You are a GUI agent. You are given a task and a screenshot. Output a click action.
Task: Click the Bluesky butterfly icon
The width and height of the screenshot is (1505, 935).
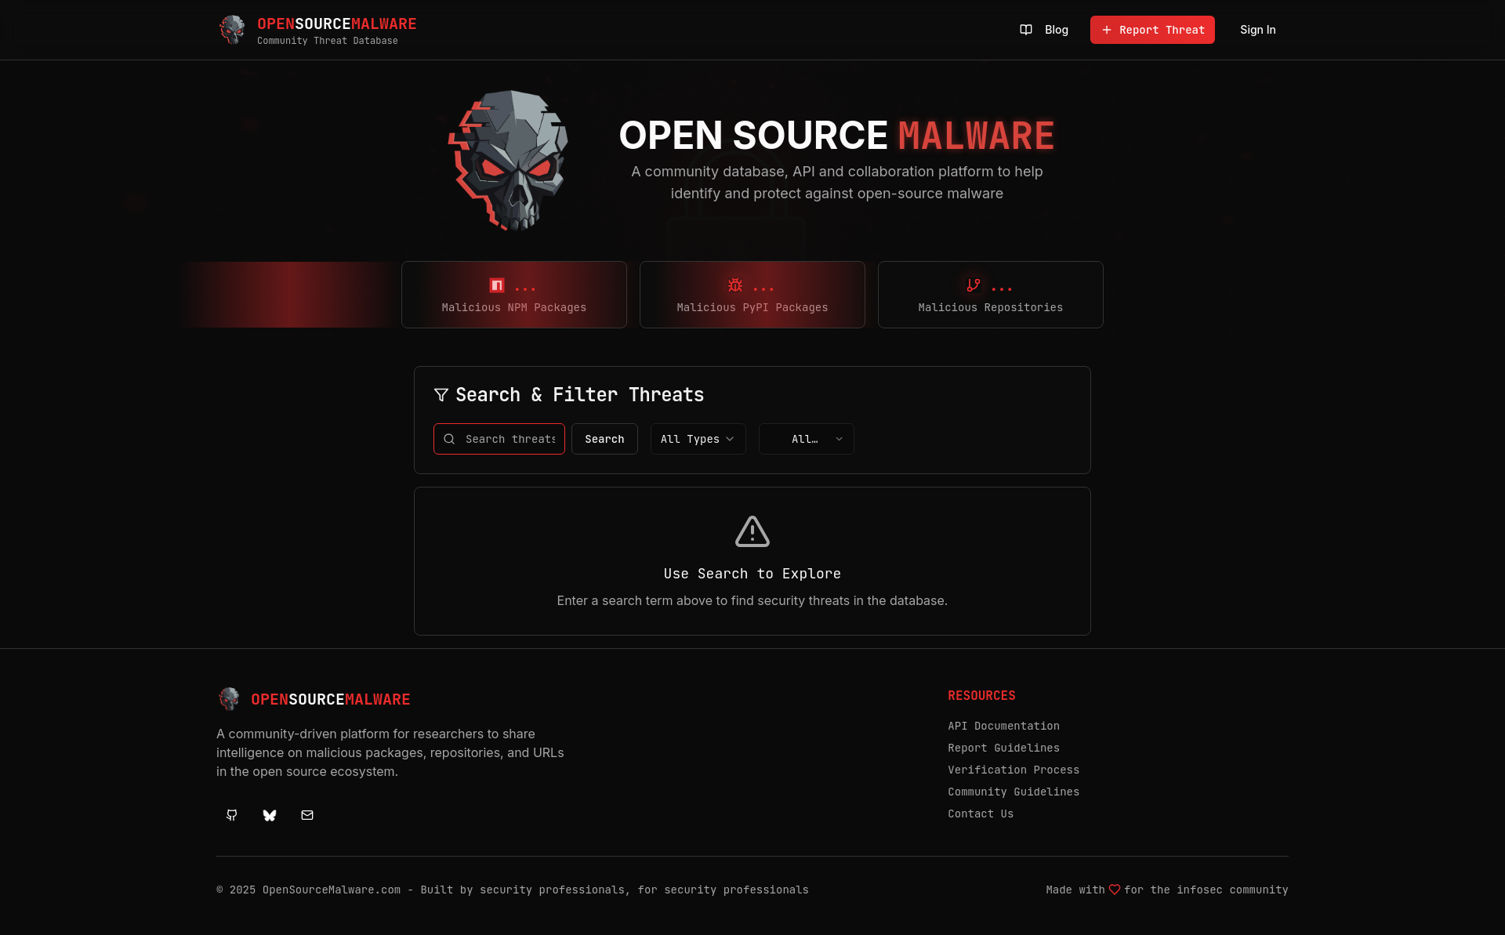[269, 815]
